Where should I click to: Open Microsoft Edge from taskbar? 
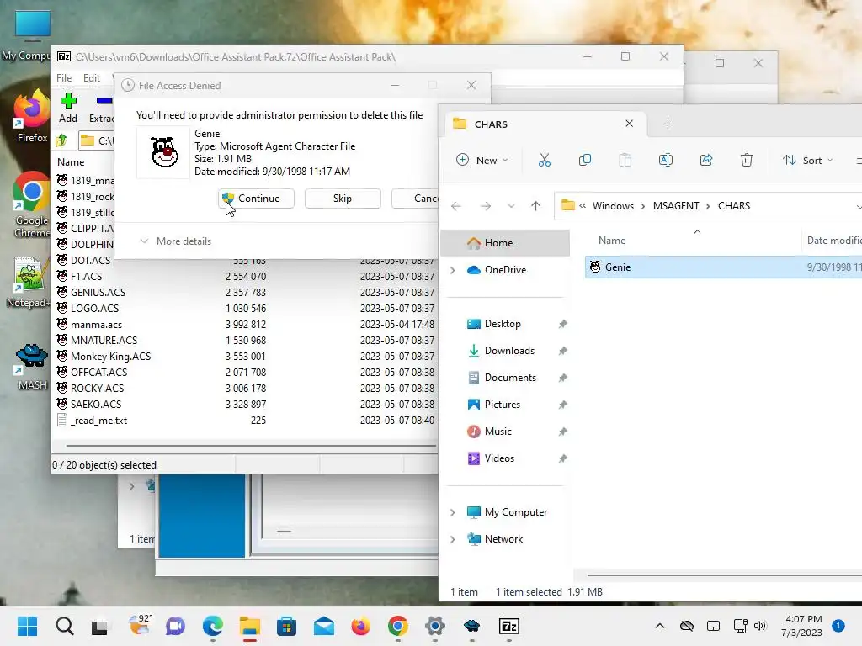pyautogui.click(x=213, y=626)
